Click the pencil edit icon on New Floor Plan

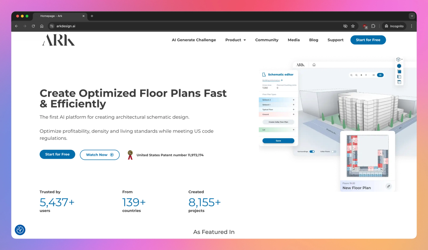coord(388,186)
